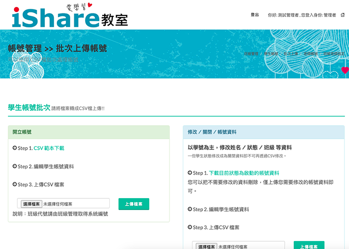349x249 pixels.
Task: Click 登出 to log out
Action: 255,15
